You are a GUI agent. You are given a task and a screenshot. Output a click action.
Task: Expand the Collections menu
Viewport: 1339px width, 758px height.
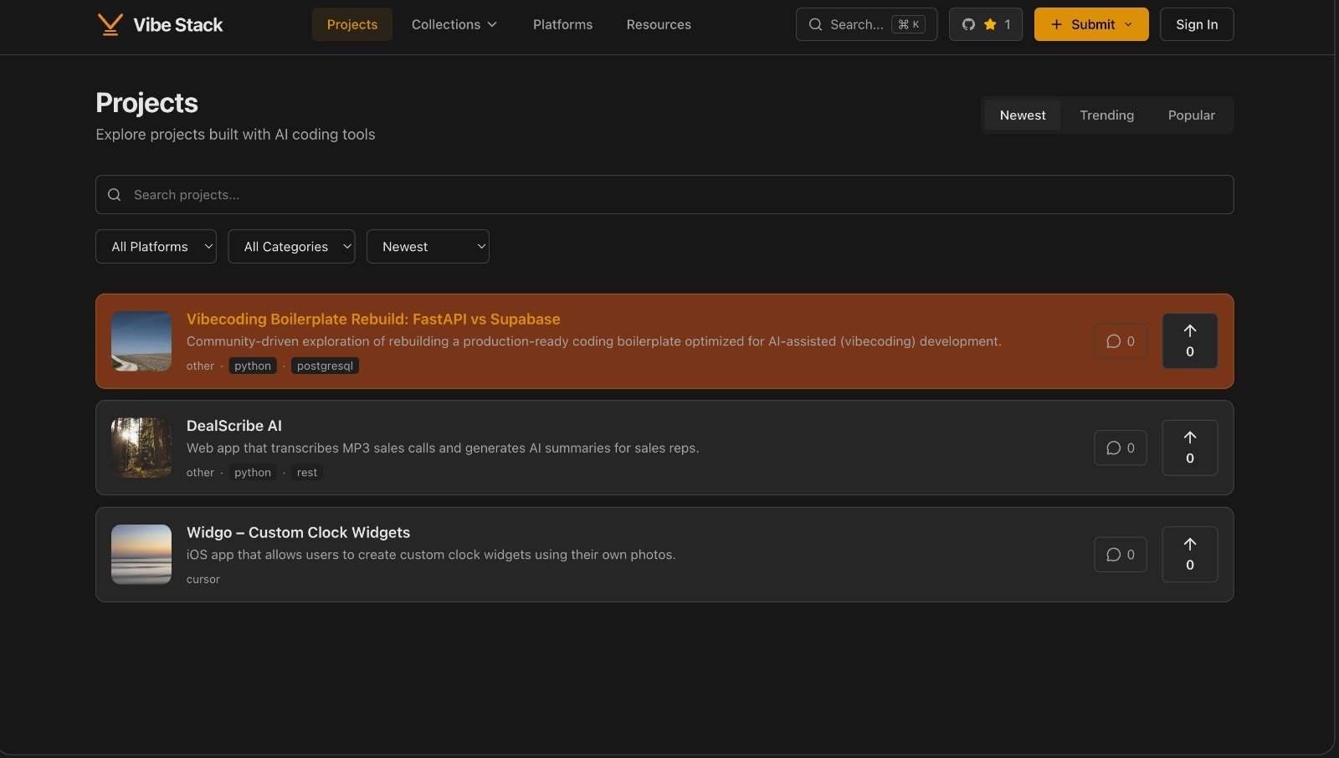pos(454,24)
